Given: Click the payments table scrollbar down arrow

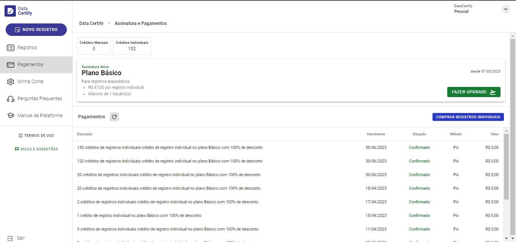Looking at the screenshot, I should (507, 238).
